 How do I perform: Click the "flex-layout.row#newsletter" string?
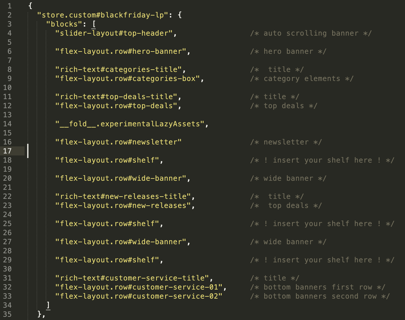(118, 142)
